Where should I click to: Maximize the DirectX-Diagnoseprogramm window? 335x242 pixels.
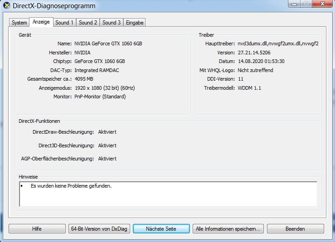(x=307, y=4)
